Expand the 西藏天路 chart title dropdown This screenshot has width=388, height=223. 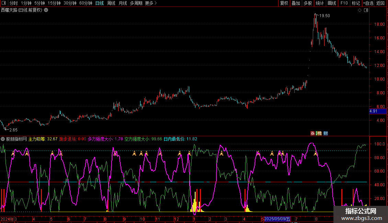pos(46,10)
